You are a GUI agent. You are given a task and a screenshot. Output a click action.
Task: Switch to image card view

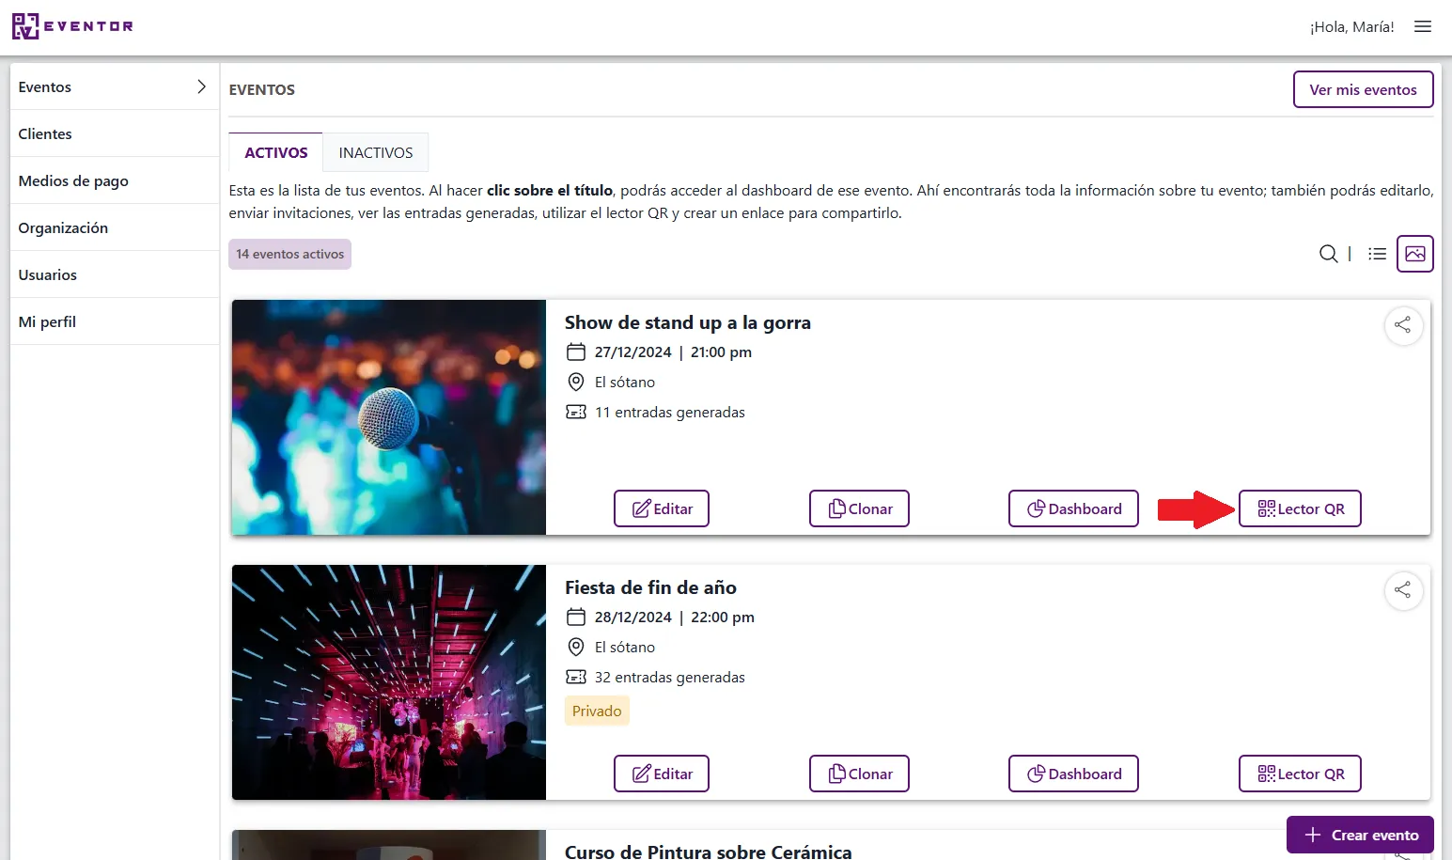1414,254
